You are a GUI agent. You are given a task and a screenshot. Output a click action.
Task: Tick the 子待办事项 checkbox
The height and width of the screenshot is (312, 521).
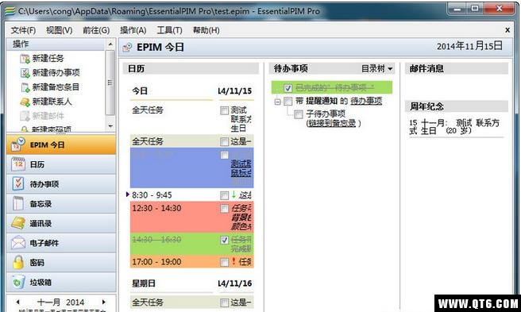pos(299,114)
